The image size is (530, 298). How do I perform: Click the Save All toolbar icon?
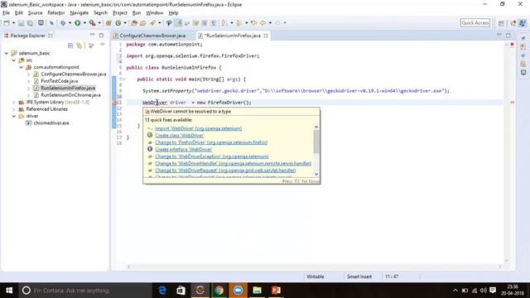(x=30, y=23)
